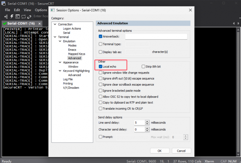Image resolution: width=241 pixels, height=163 pixels.
Task: Select Log File in category tree
Action: (x=68, y=79)
